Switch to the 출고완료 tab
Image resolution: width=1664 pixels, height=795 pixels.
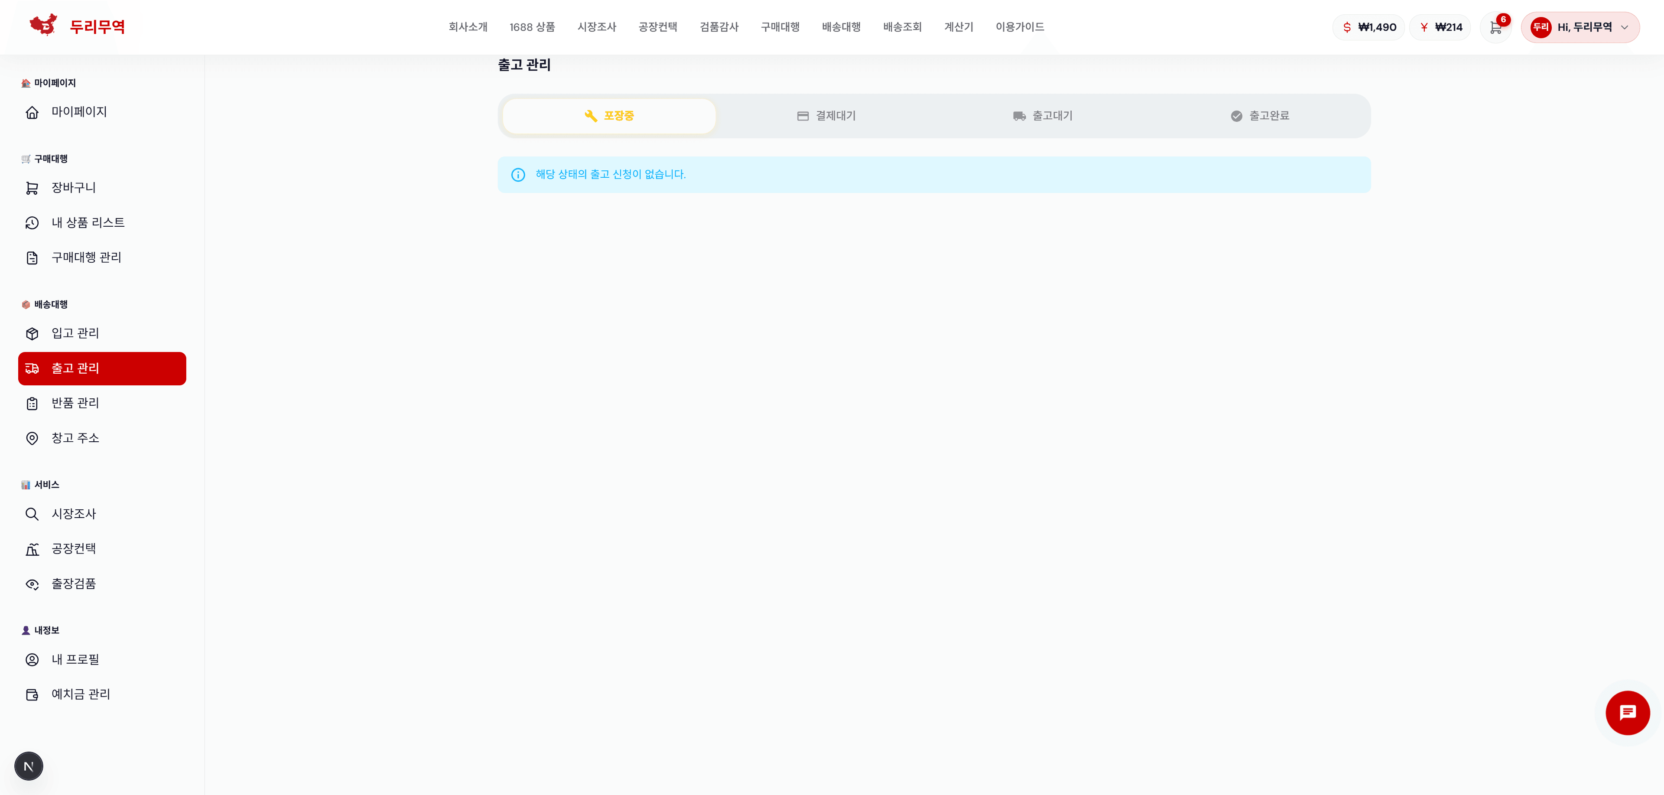tap(1260, 116)
